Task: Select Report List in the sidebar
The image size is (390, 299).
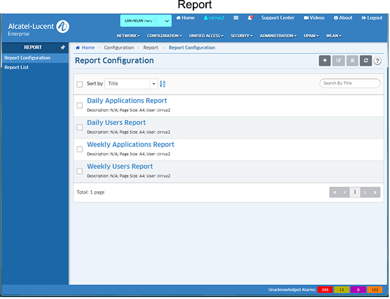Action: click(x=16, y=67)
